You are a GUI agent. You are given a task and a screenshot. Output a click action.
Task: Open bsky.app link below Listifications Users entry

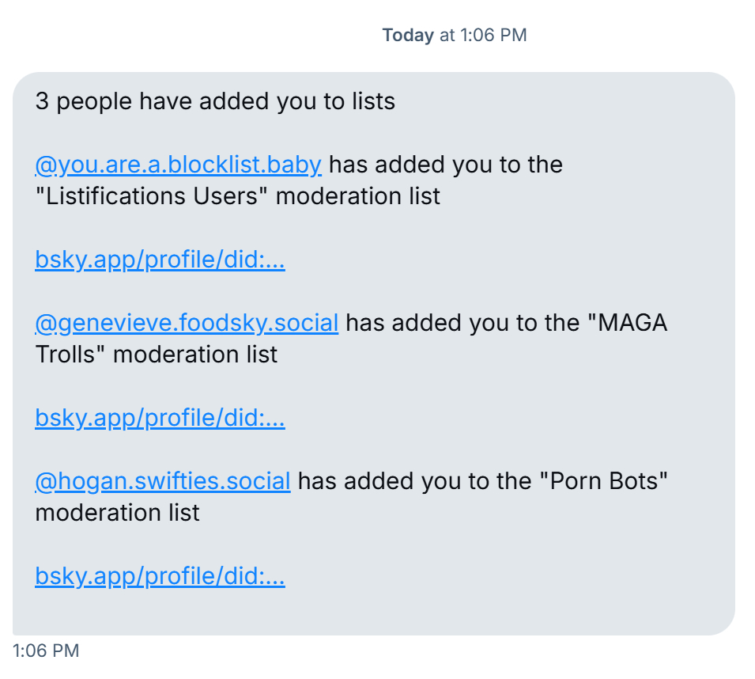[160, 260]
